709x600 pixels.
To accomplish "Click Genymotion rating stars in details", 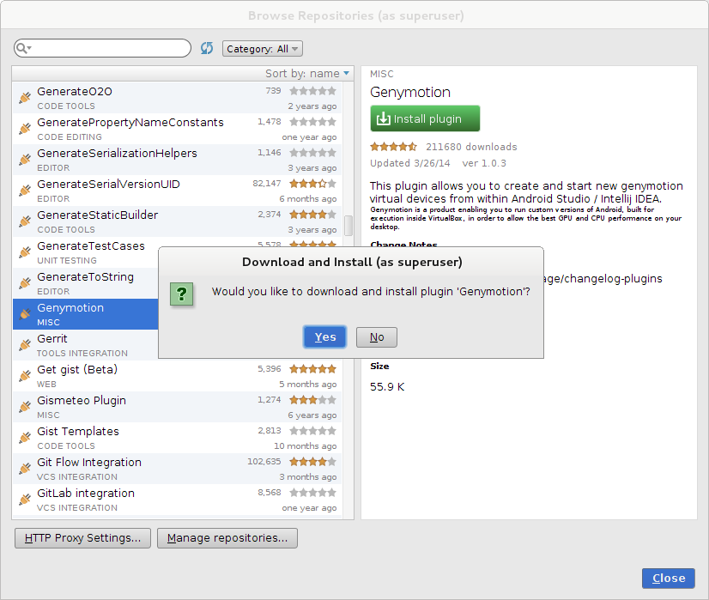I will tap(393, 147).
